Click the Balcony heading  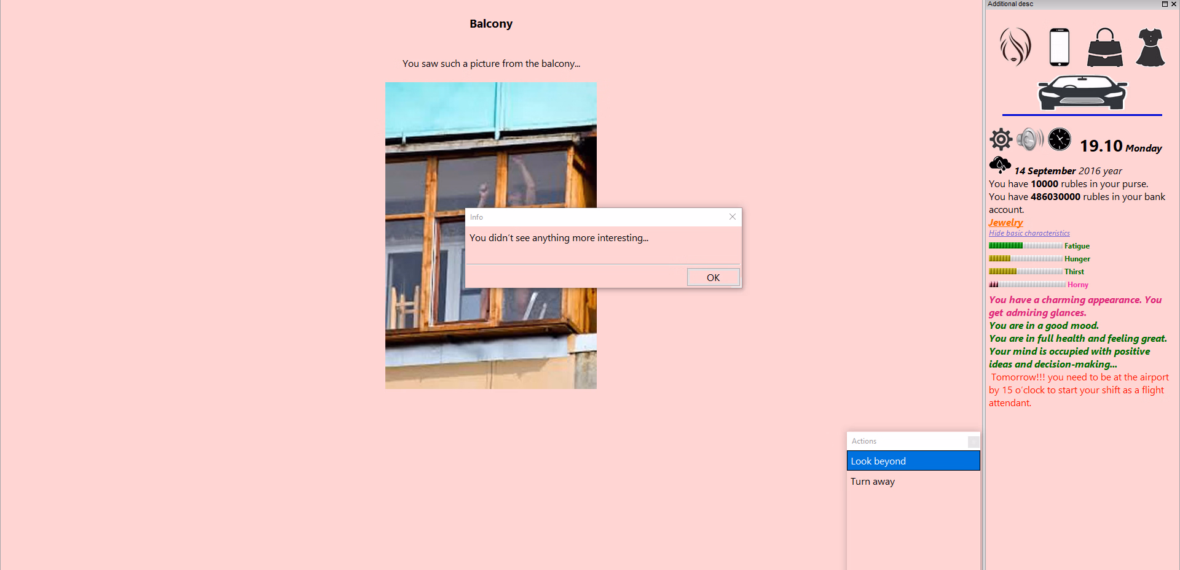pyautogui.click(x=491, y=24)
